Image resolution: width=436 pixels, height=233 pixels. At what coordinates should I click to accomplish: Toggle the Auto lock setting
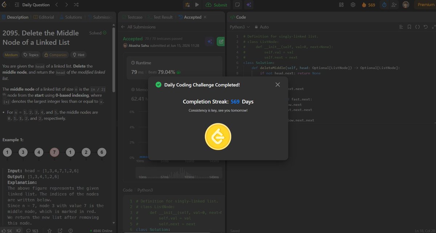point(262,27)
